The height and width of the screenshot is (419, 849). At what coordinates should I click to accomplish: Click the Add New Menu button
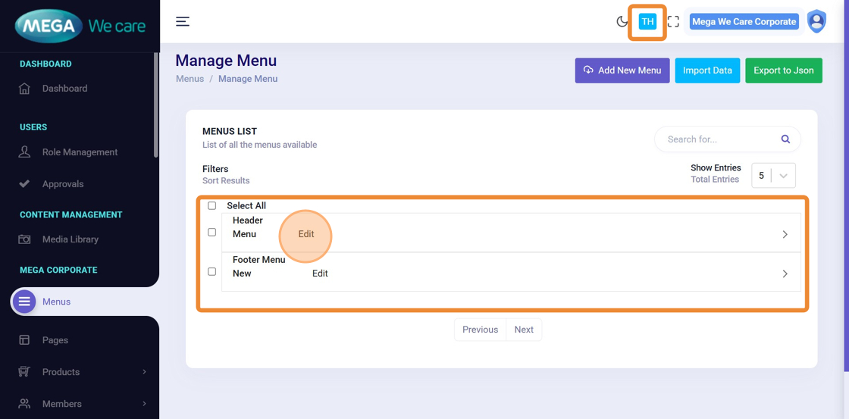click(622, 70)
